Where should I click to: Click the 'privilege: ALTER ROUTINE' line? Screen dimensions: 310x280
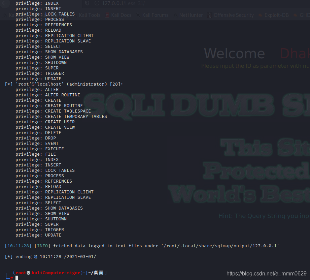click(48, 95)
